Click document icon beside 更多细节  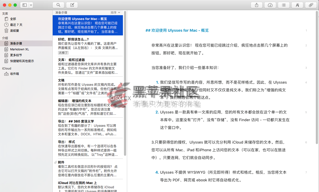(x=6, y=55)
